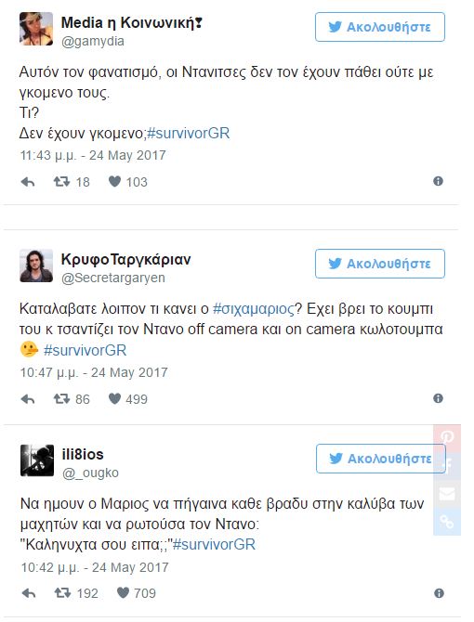The image size is (474, 622).
Task: Retweet the @gamydia tweet with 18 retweets
Action: tap(62, 182)
